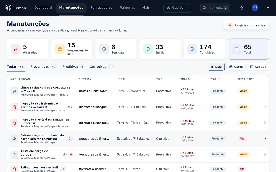Click extinguisher icon of Inspeção e teste das mangueiras row

(14, 123)
